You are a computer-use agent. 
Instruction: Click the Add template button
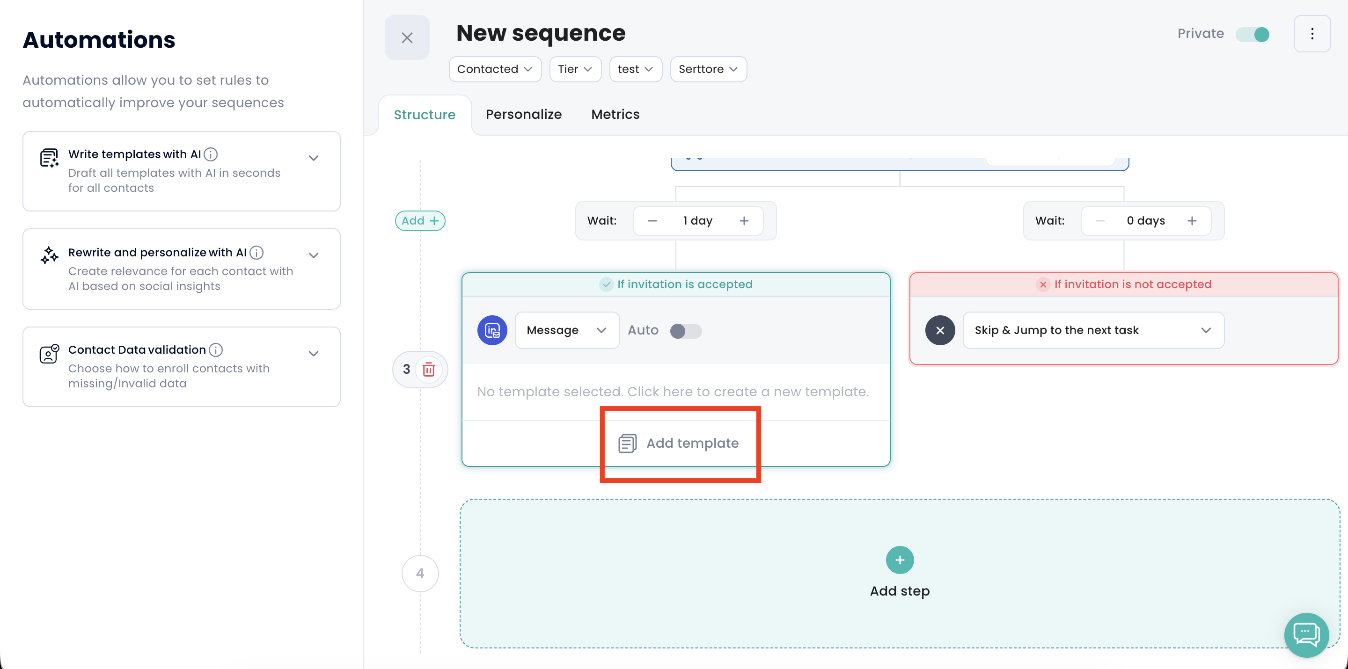point(679,443)
